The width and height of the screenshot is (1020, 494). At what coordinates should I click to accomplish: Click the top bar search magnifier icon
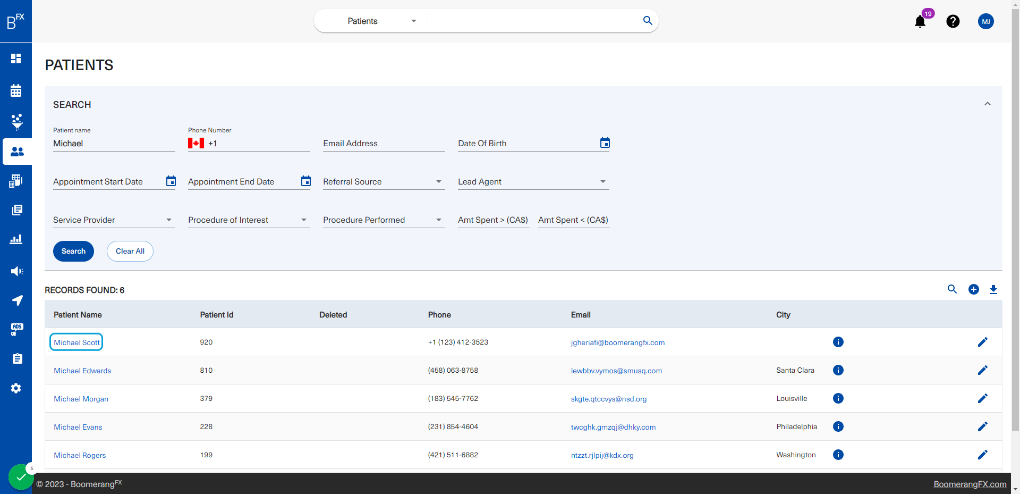pyautogui.click(x=648, y=21)
